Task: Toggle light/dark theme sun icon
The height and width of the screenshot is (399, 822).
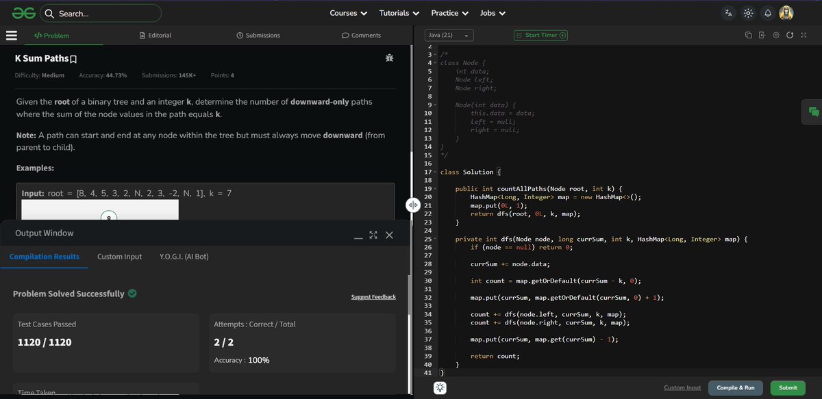Action: click(x=748, y=13)
